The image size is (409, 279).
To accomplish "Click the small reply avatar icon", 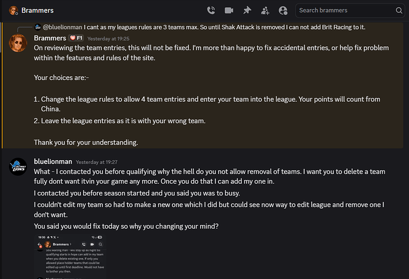I will 38,27.
